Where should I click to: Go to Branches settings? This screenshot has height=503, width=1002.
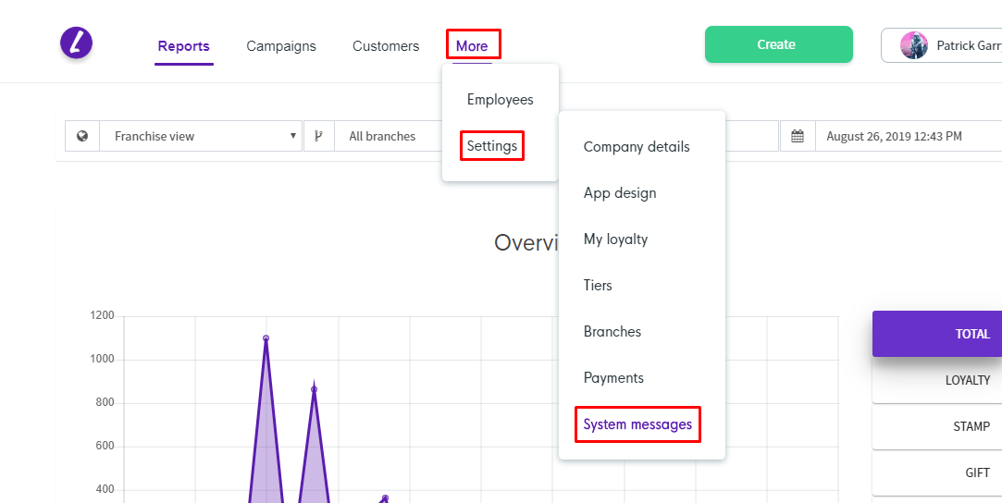point(612,331)
